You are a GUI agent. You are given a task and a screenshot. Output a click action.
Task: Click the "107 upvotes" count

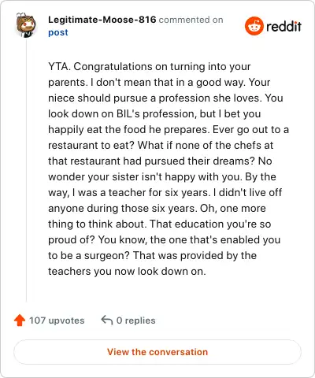(57, 321)
